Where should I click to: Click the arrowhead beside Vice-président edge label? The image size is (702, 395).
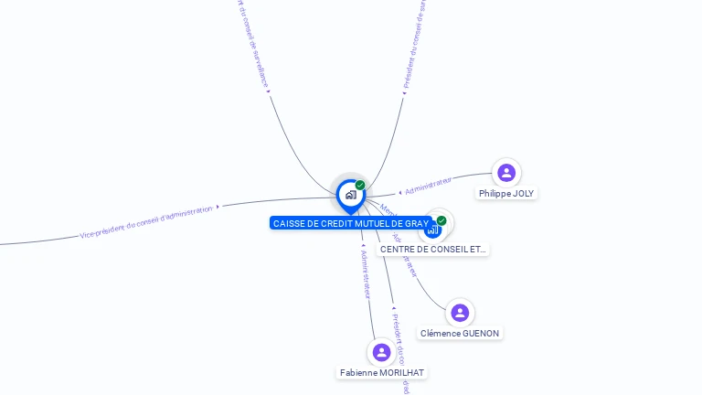tap(218, 207)
